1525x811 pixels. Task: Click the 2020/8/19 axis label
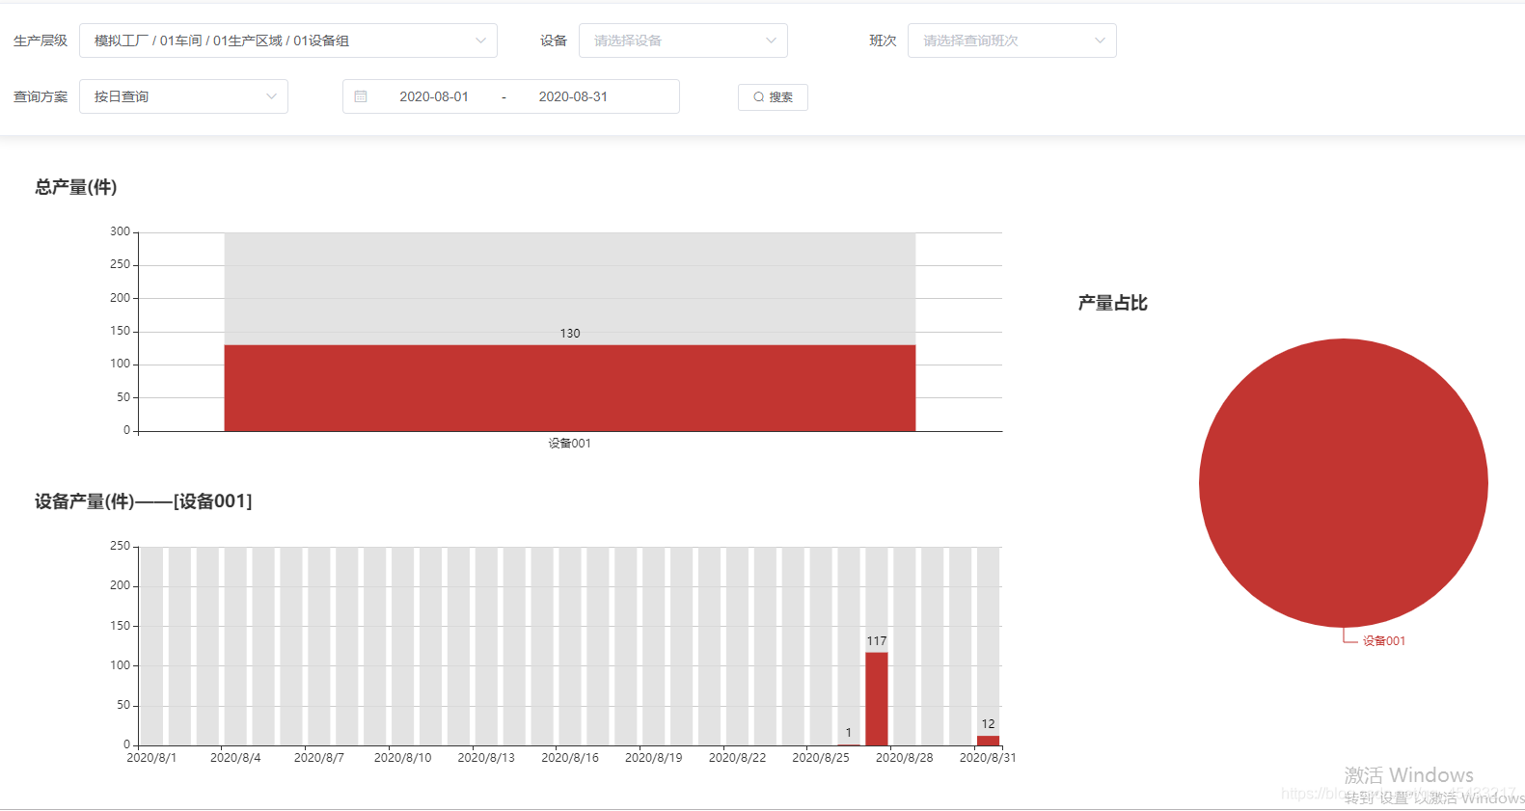(x=654, y=758)
